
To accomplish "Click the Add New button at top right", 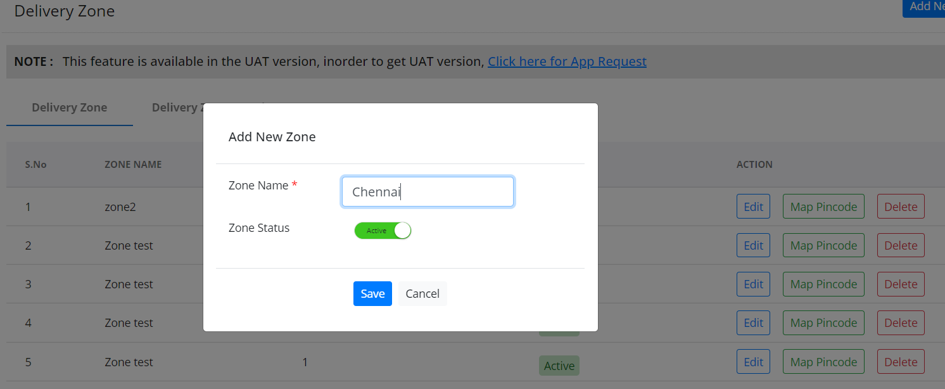I will [x=926, y=7].
